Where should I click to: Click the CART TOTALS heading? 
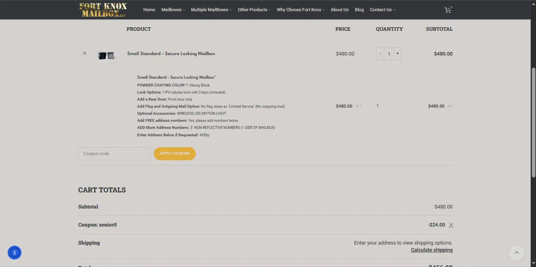(x=102, y=190)
